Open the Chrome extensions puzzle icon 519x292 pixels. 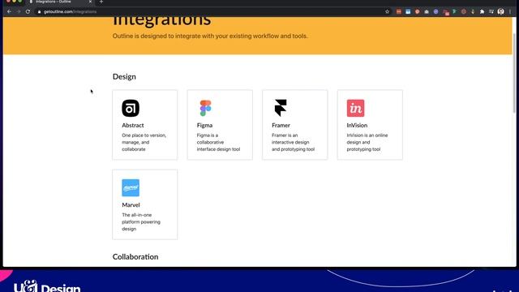point(483,11)
